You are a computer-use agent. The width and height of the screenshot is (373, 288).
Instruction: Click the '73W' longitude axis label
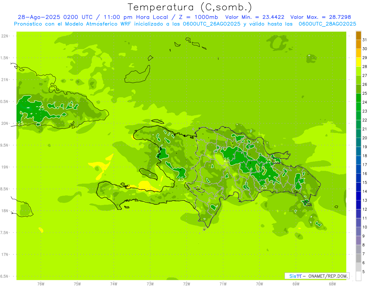[150, 284]
